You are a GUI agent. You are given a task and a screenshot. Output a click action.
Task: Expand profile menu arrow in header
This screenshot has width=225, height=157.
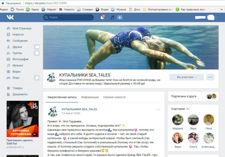coord(216,18)
